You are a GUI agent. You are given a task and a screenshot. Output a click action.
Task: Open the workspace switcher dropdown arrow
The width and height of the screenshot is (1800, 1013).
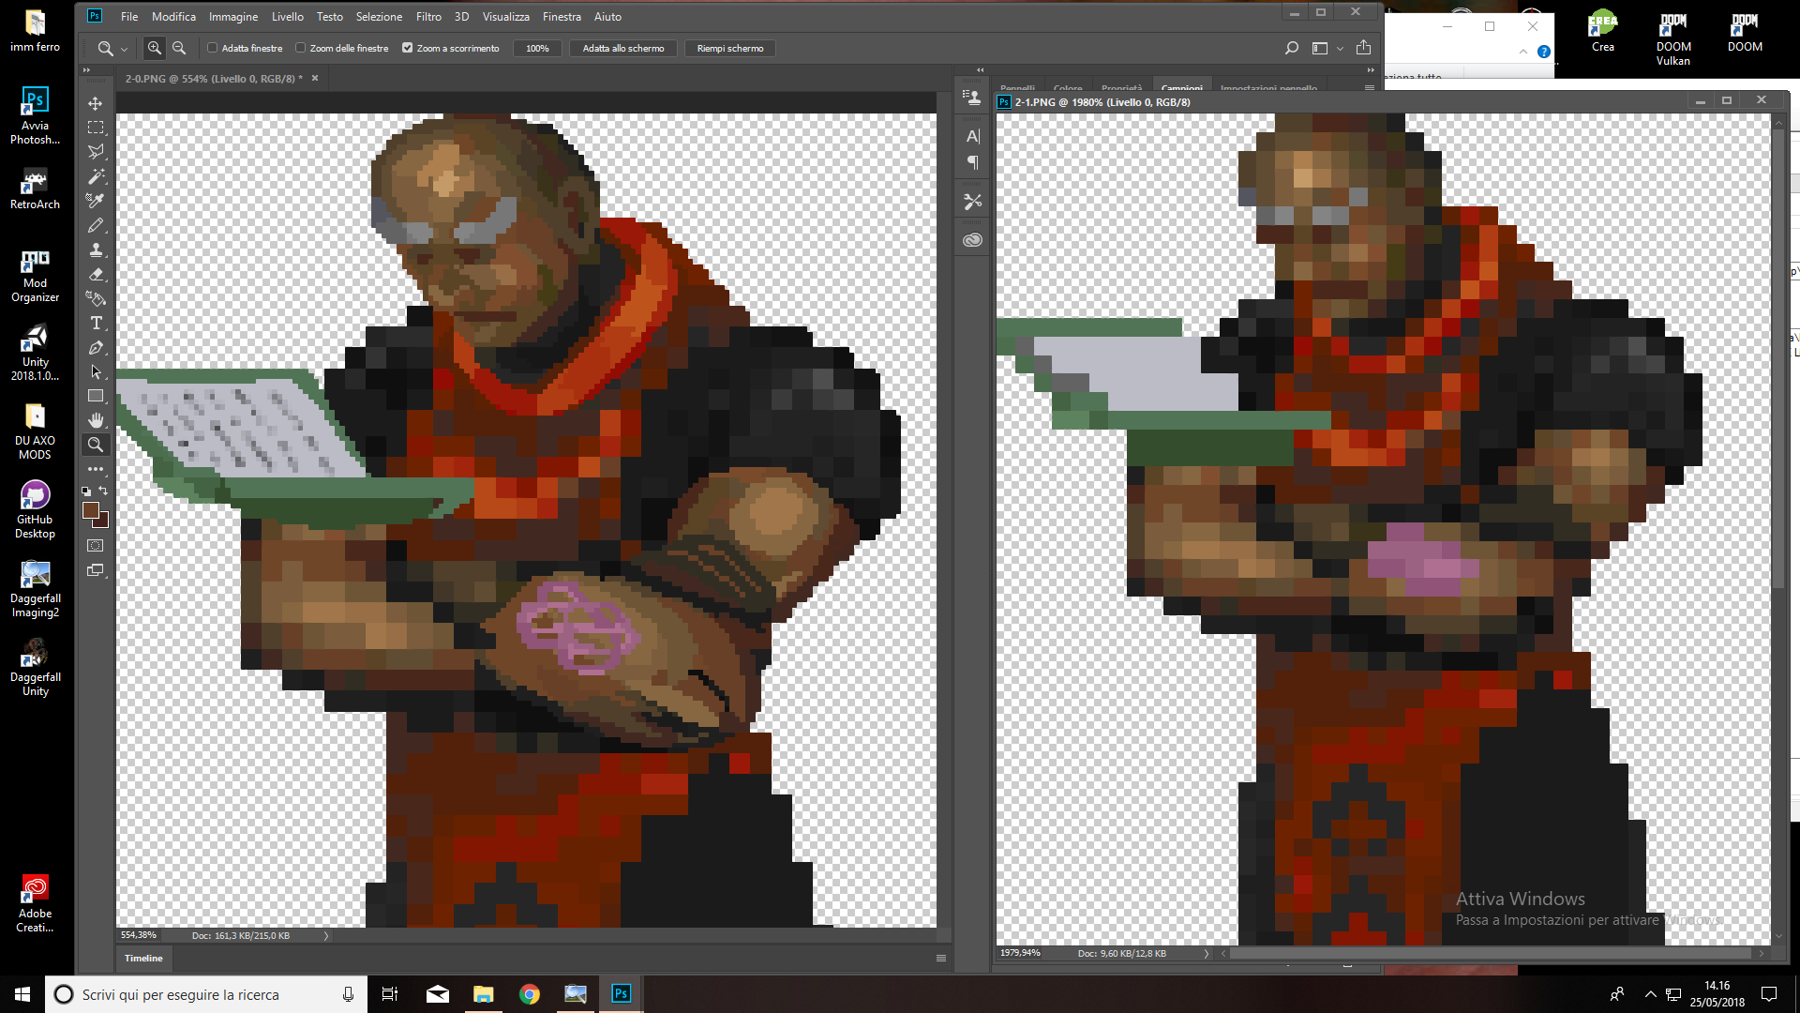click(1341, 49)
